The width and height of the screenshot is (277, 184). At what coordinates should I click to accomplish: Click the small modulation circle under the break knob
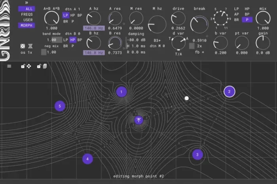[x=207, y=36]
